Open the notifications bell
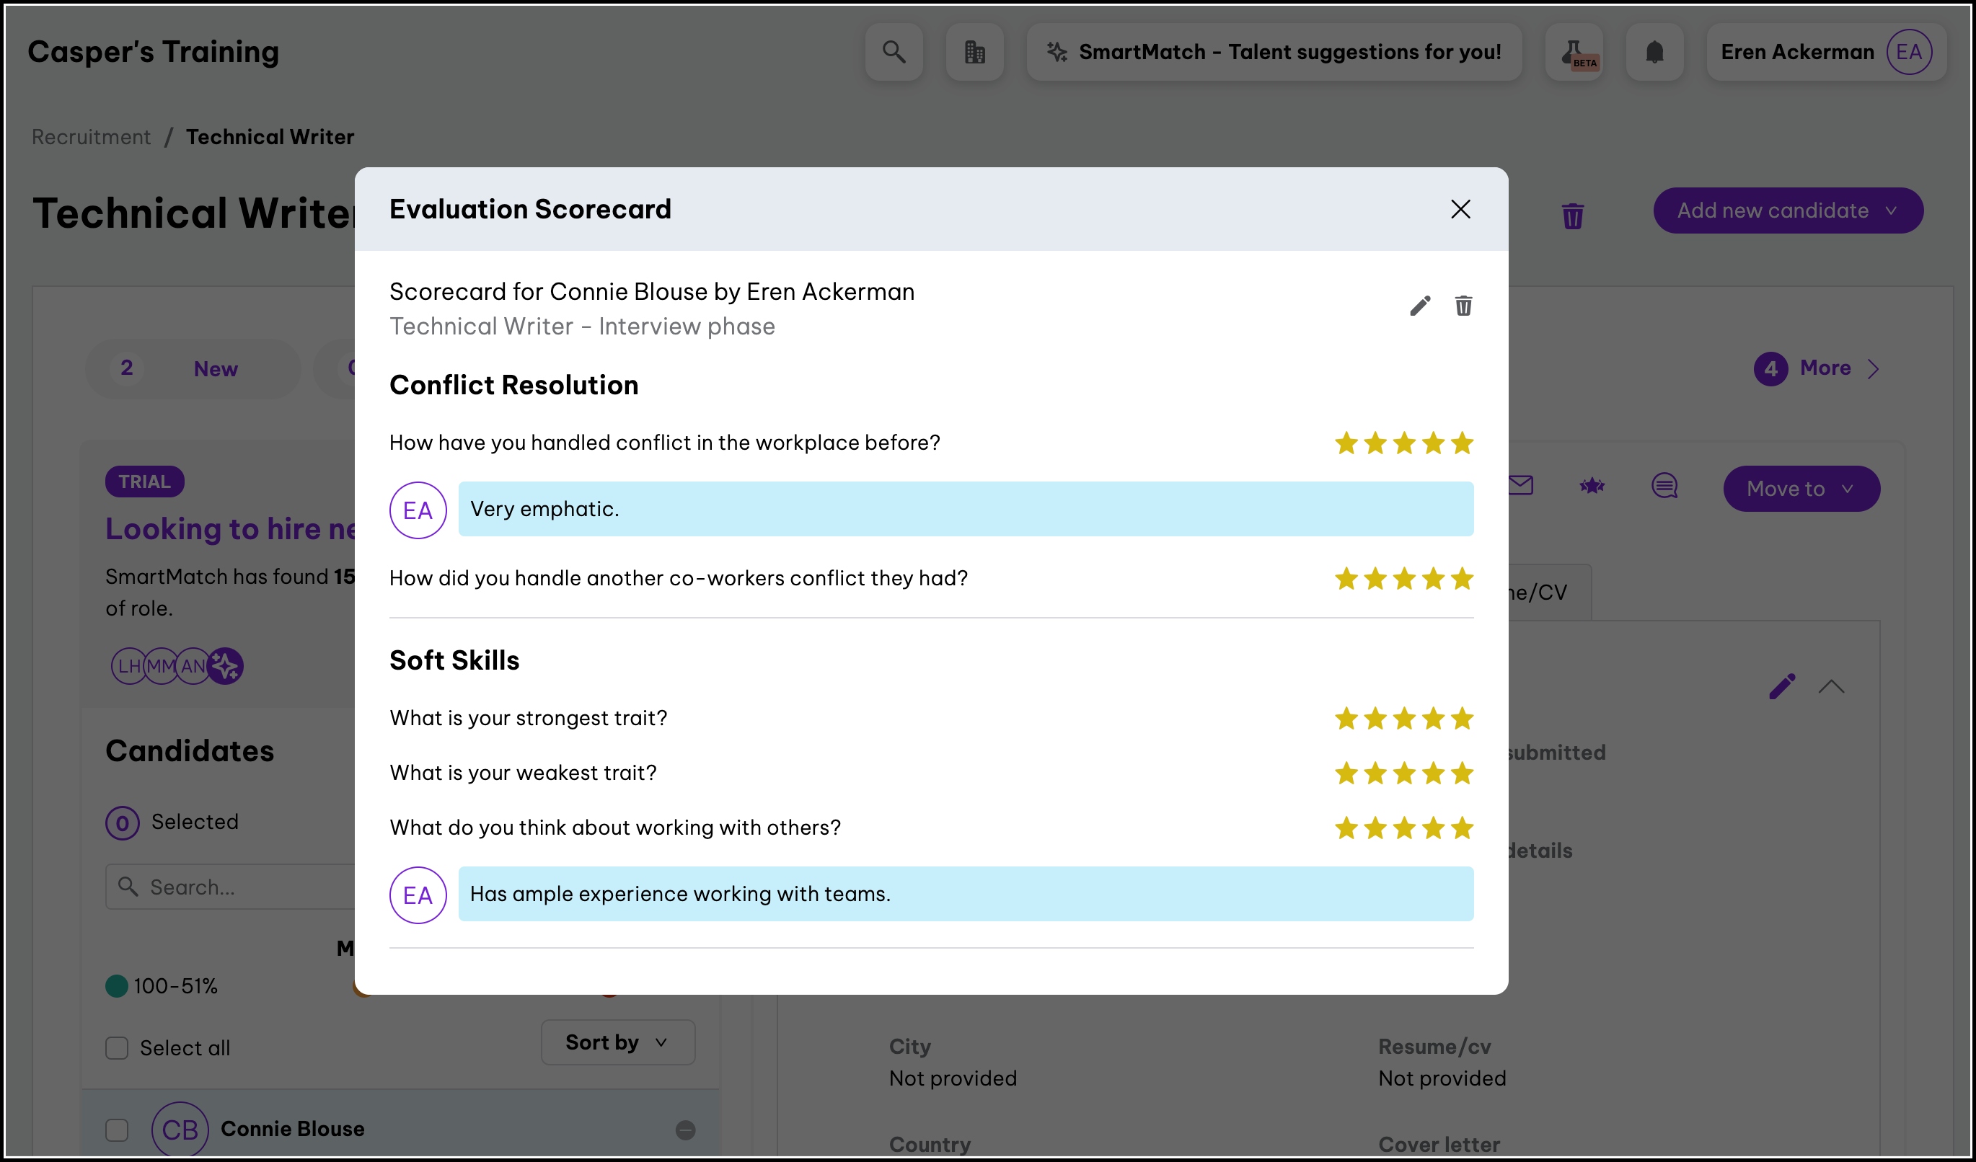This screenshot has width=1976, height=1162. [1654, 52]
